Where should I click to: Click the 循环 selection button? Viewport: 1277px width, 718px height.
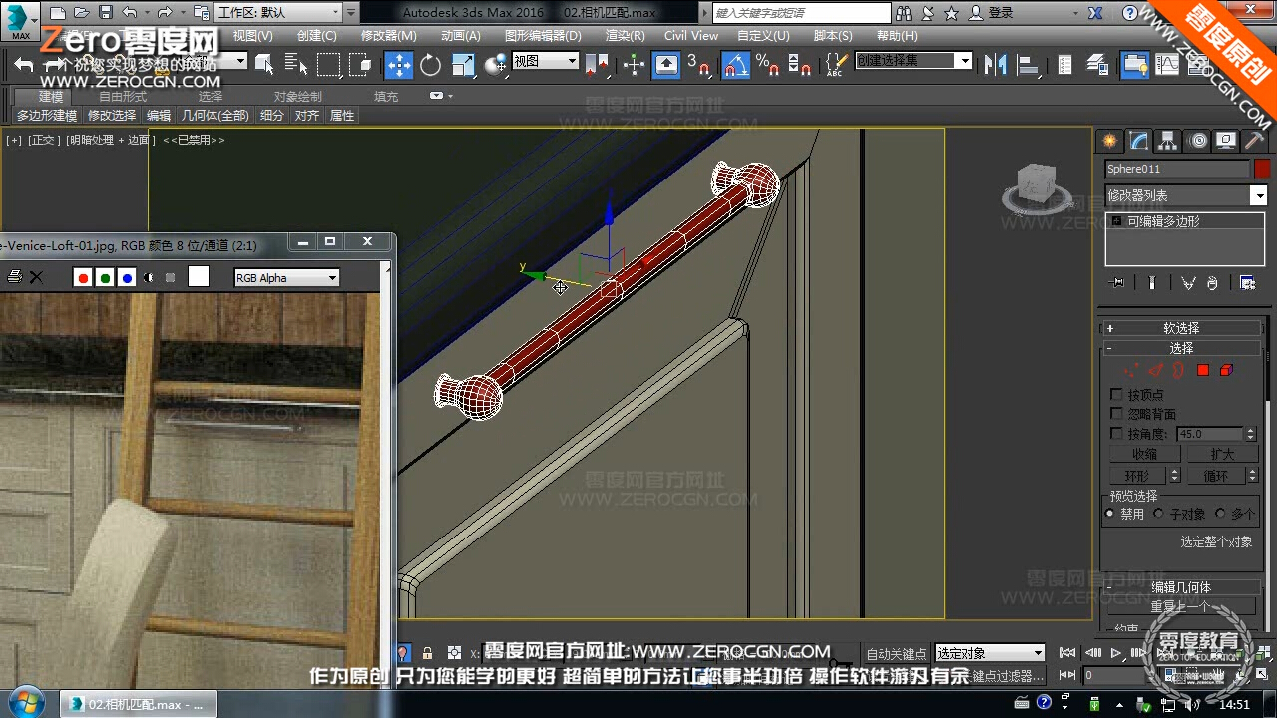[1216, 476]
